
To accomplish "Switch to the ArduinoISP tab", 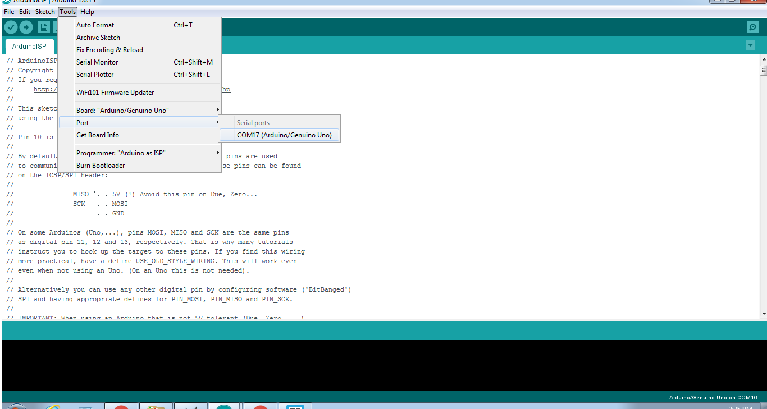I will click(29, 47).
